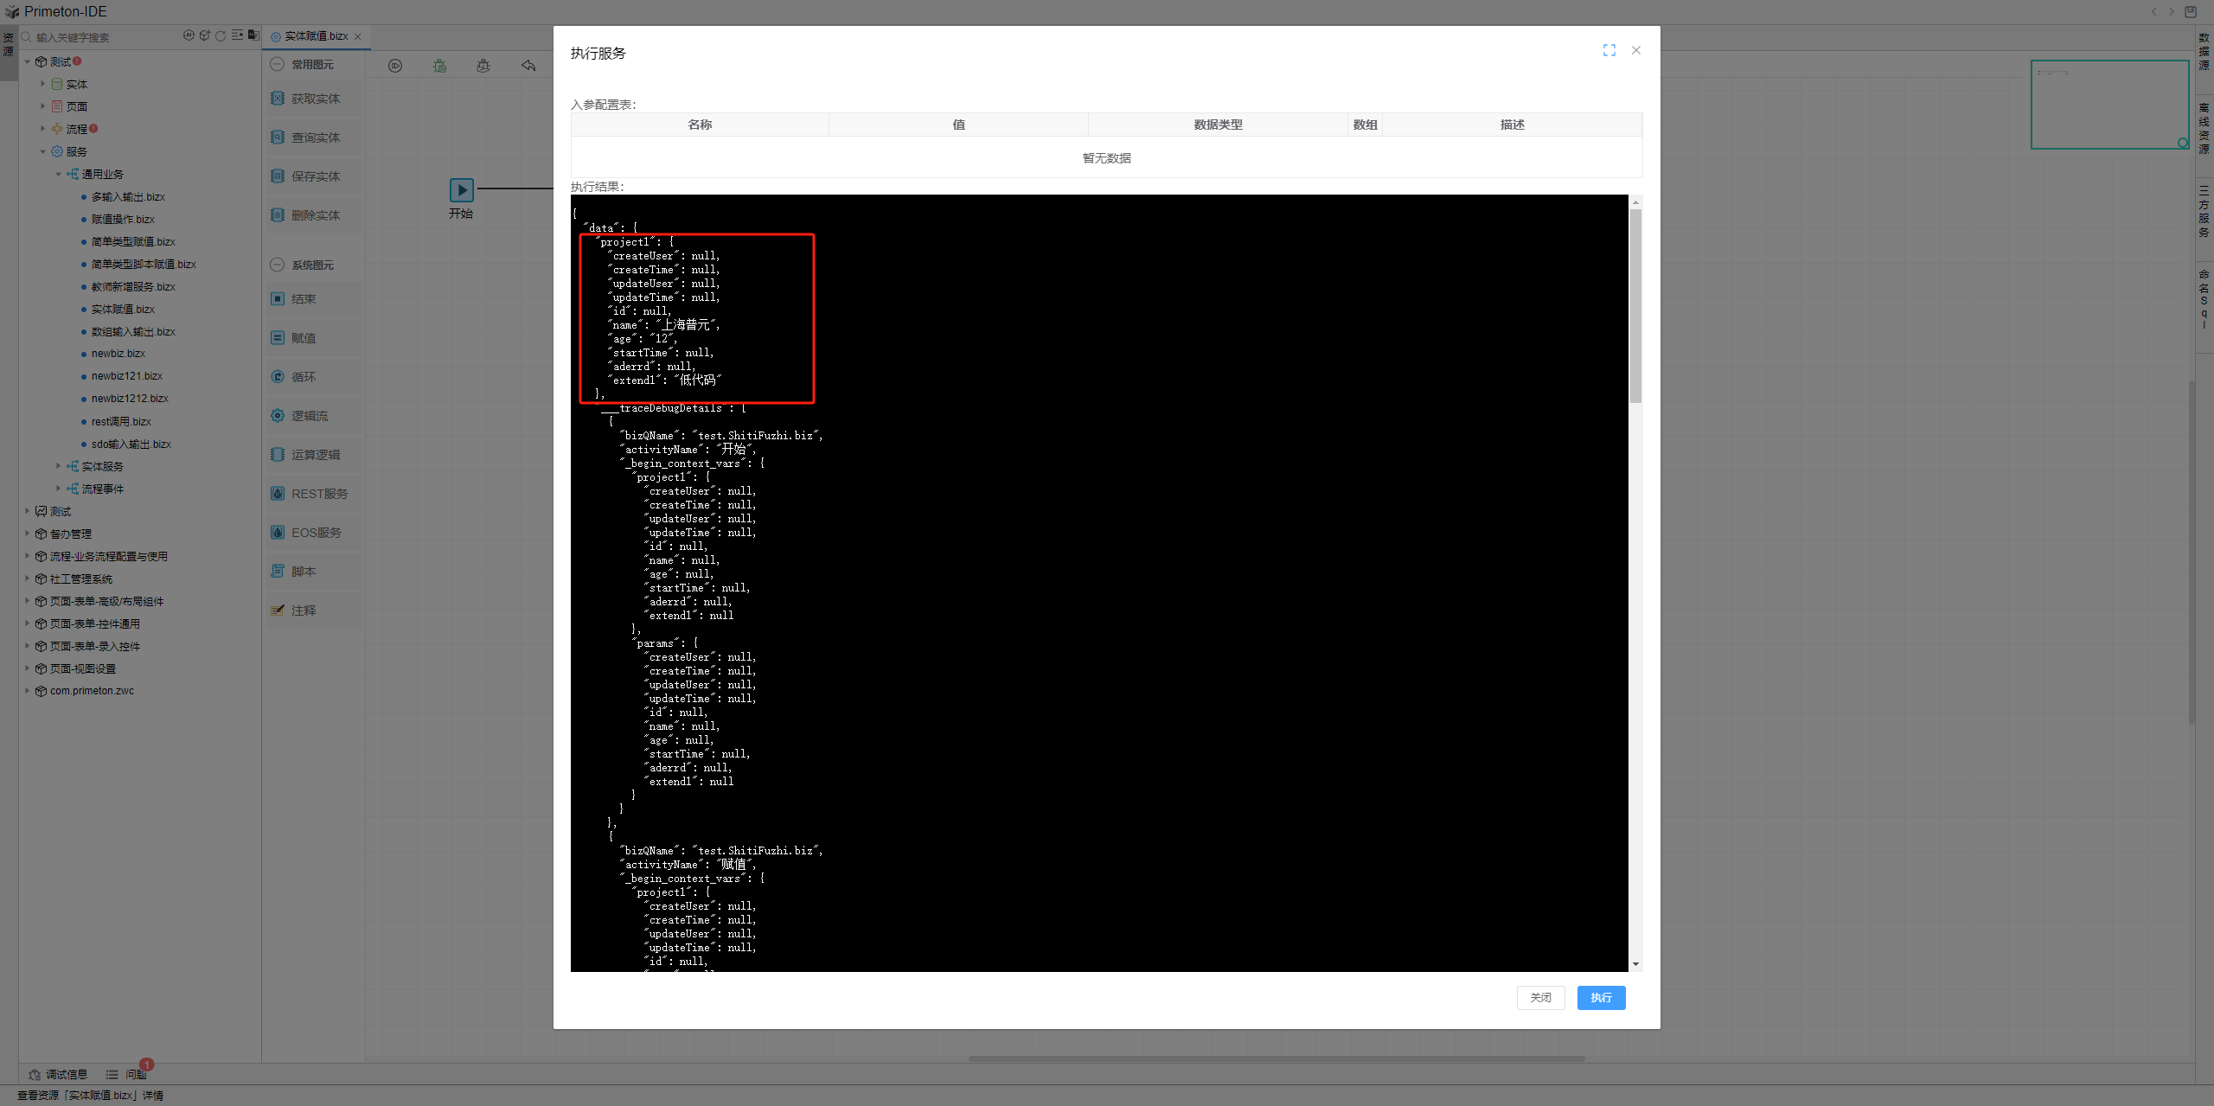Click the undo arrow icon in the canvas toolbar
The height and width of the screenshot is (1106, 2214).
(528, 66)
